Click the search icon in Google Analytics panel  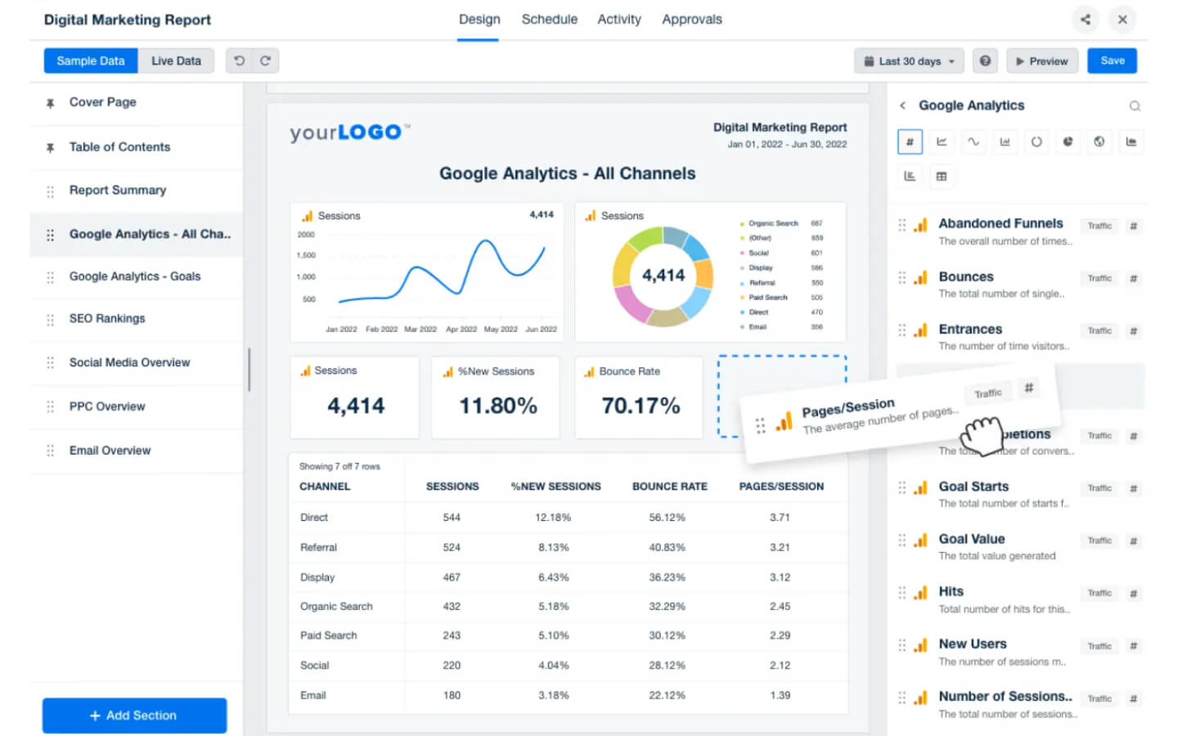coord(1135,105)
